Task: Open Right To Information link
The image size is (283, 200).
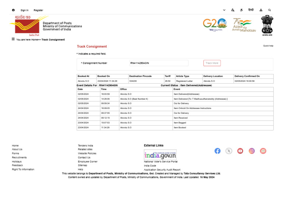Action: (x=23, y=169)
